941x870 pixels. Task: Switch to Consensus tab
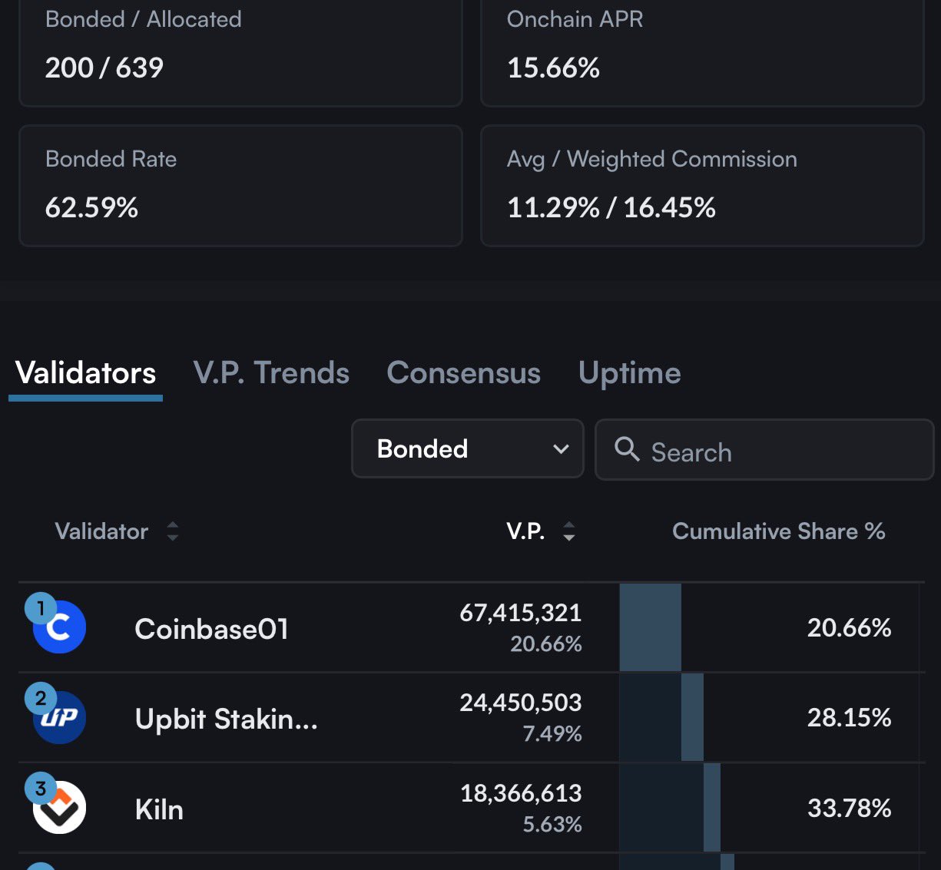[x=464, y=373]
